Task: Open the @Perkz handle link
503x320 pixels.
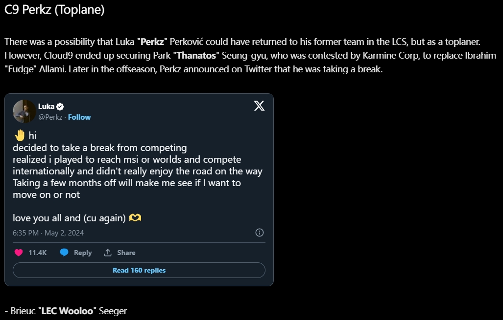Action: [50, 117]
